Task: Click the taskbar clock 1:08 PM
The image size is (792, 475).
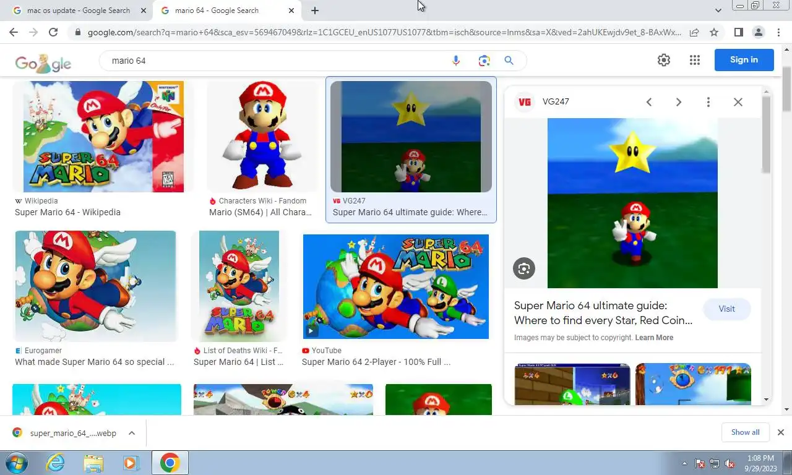Action: click(x=760, y=458)
